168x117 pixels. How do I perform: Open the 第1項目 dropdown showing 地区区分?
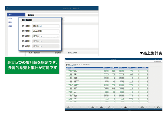pos(46,26)
